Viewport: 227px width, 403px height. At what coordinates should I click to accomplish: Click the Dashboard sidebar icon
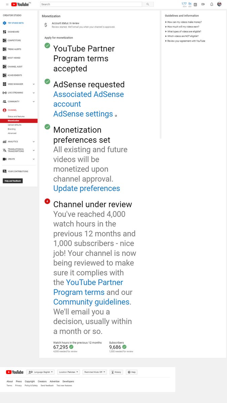4,32
